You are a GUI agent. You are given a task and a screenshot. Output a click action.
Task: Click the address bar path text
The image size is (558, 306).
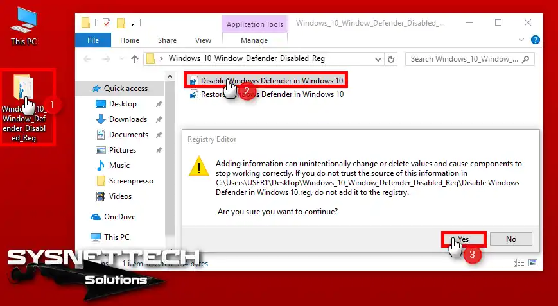[247, 58]
